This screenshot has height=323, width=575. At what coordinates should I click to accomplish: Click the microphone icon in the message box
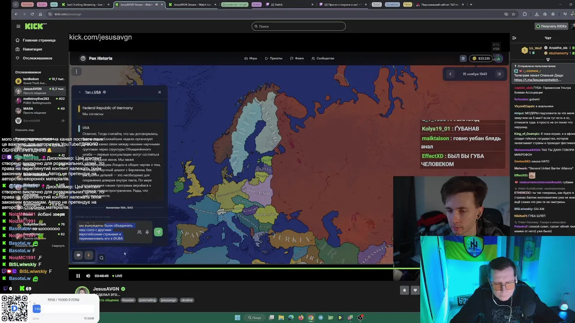coord(147,232)
